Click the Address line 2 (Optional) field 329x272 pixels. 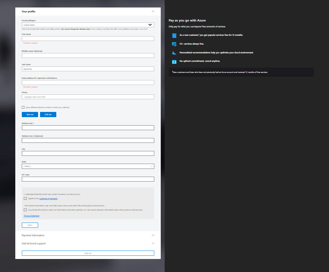click(x=88, y=140)
